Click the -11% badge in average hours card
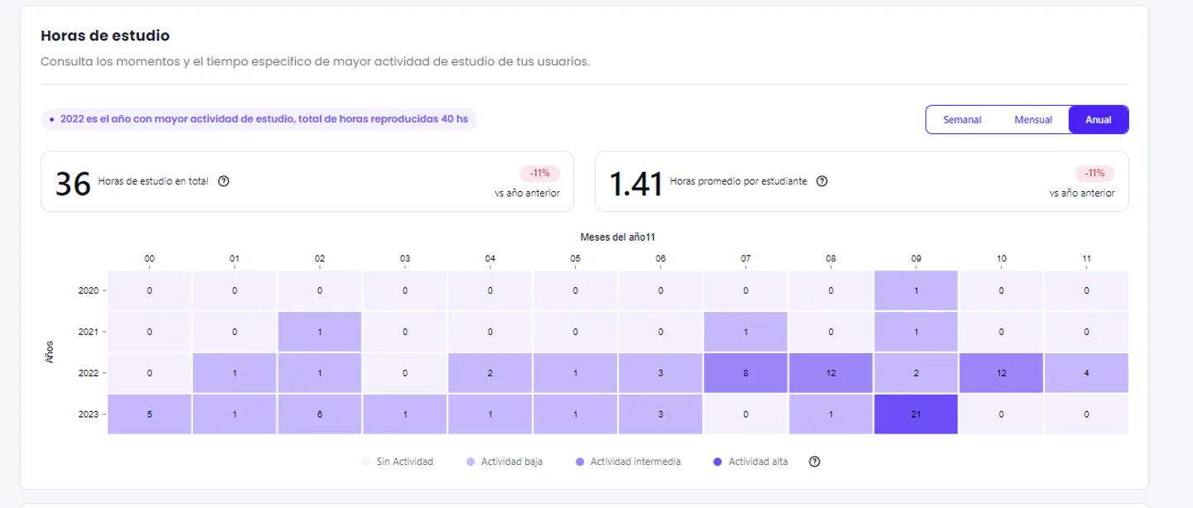Screen dimensions: 1193x508 pos(1094,174)
